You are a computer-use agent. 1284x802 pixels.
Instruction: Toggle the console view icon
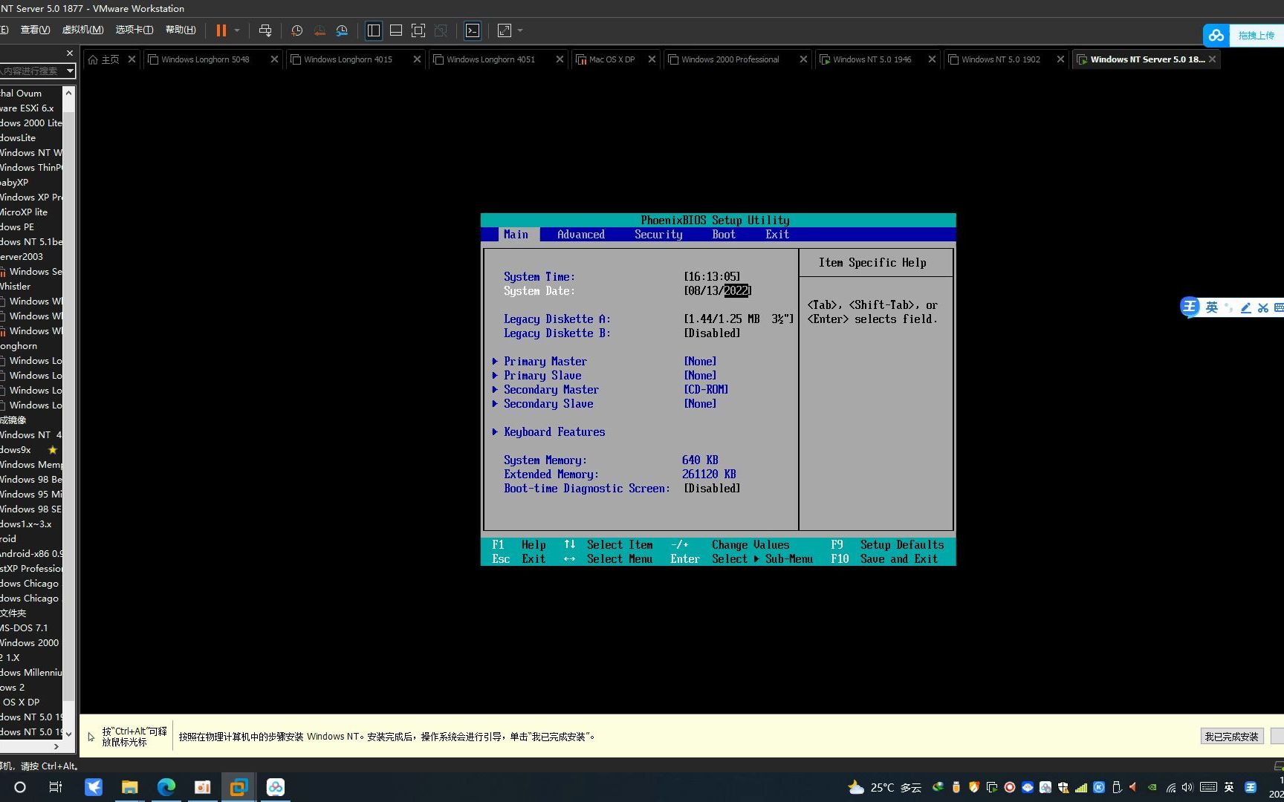(473, 30)
